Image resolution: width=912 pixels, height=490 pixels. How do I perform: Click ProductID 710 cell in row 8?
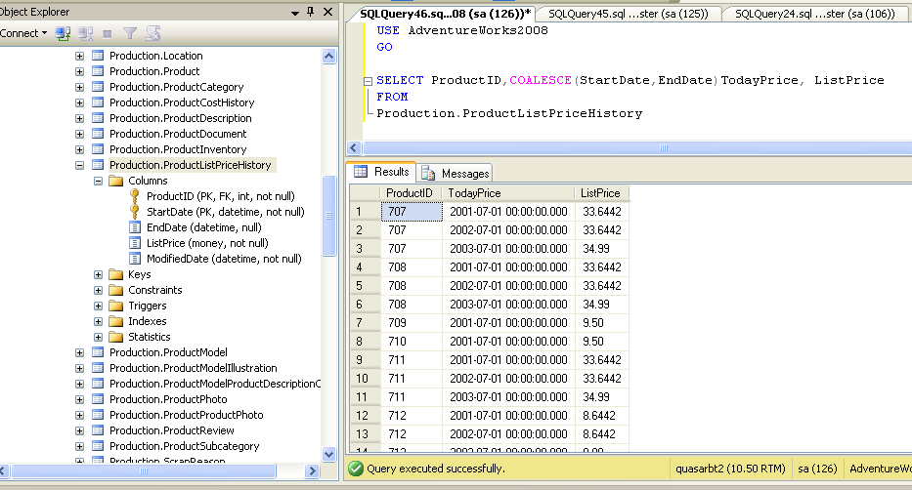[412, 342]
